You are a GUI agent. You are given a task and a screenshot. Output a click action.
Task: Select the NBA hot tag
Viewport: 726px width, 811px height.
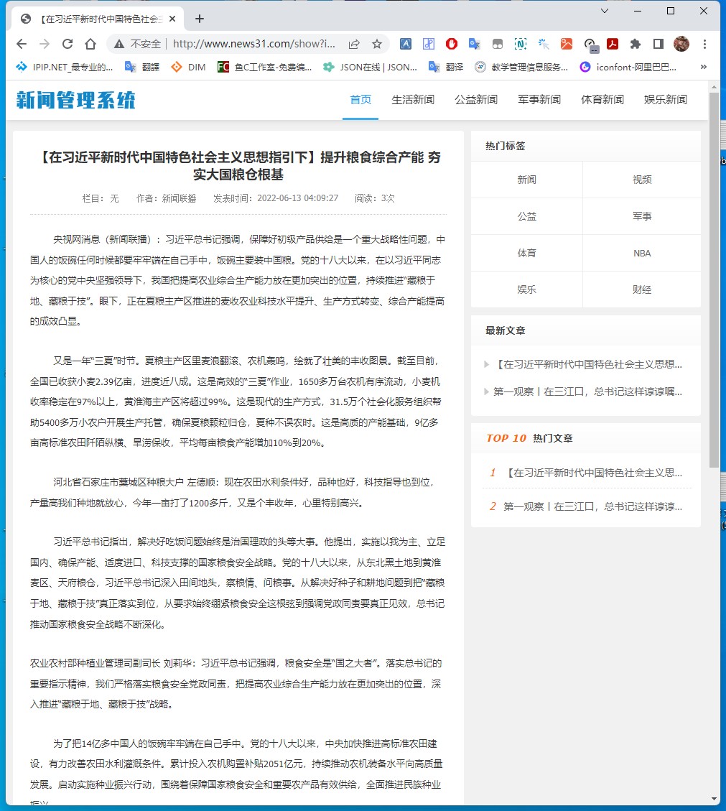pos(642,253)
